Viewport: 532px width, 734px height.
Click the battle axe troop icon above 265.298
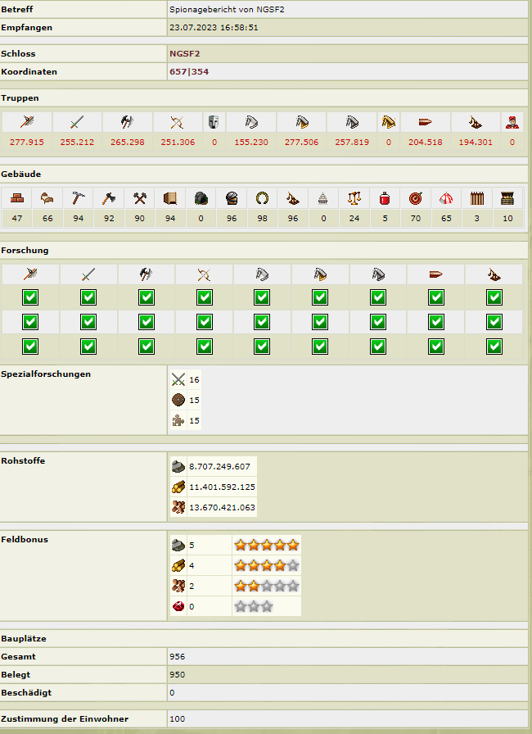tap(127, 122)
